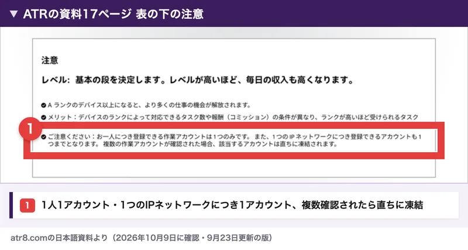Image resolution: width=468 pixels, height=250 pixels.
Task: Select the header title ATRの資料17ページ 表の下の注意
Action: tap(113, 13)
